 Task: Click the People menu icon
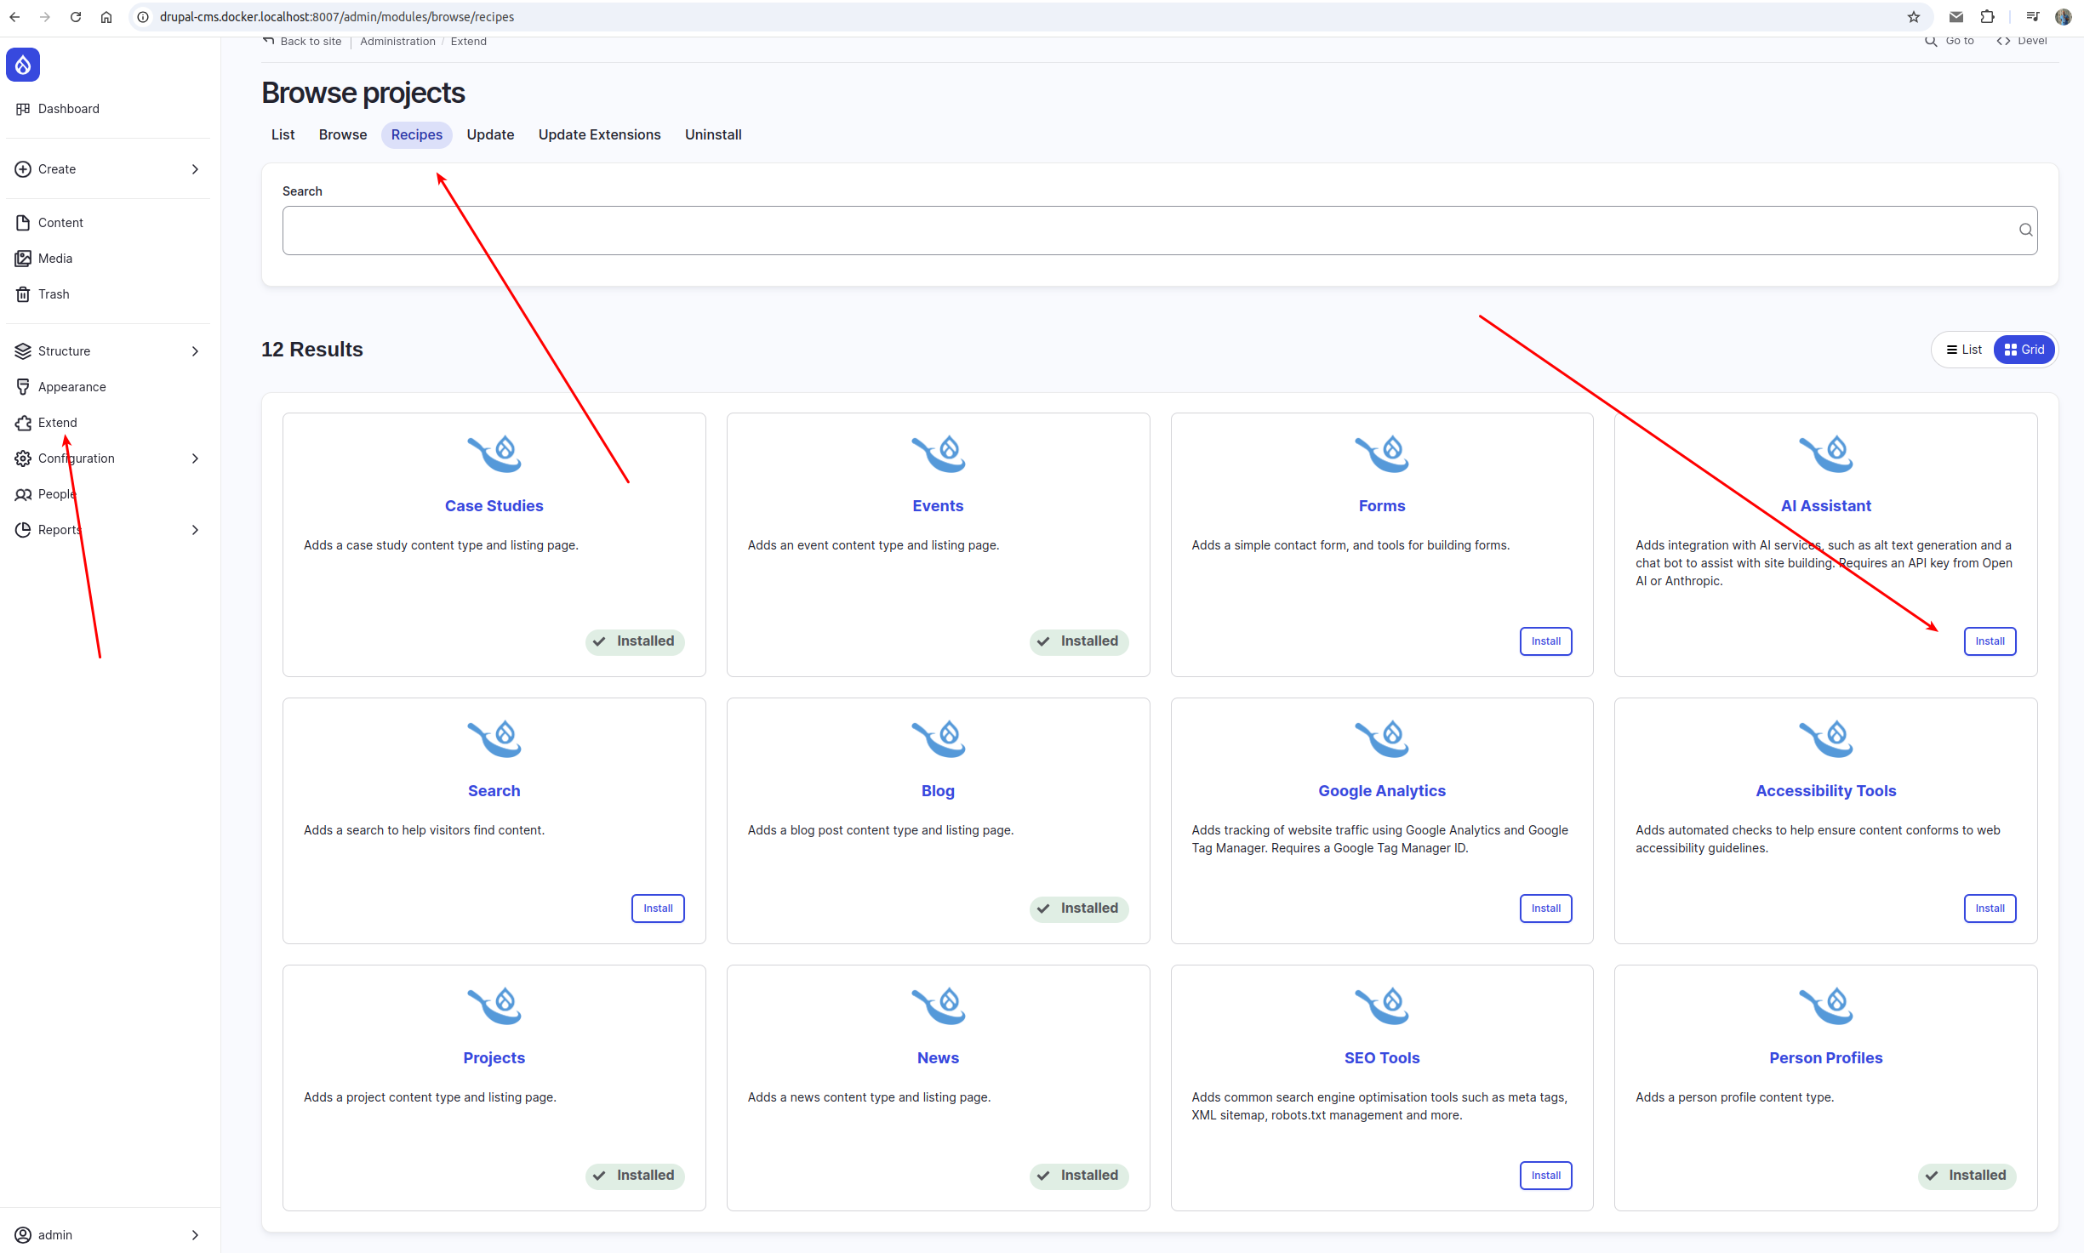coord(22,493)
